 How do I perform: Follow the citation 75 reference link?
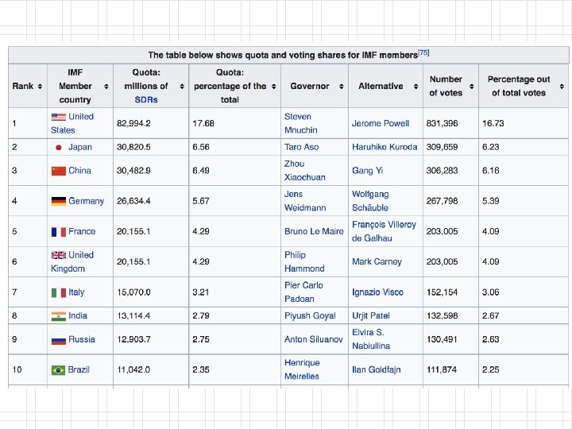423,52
